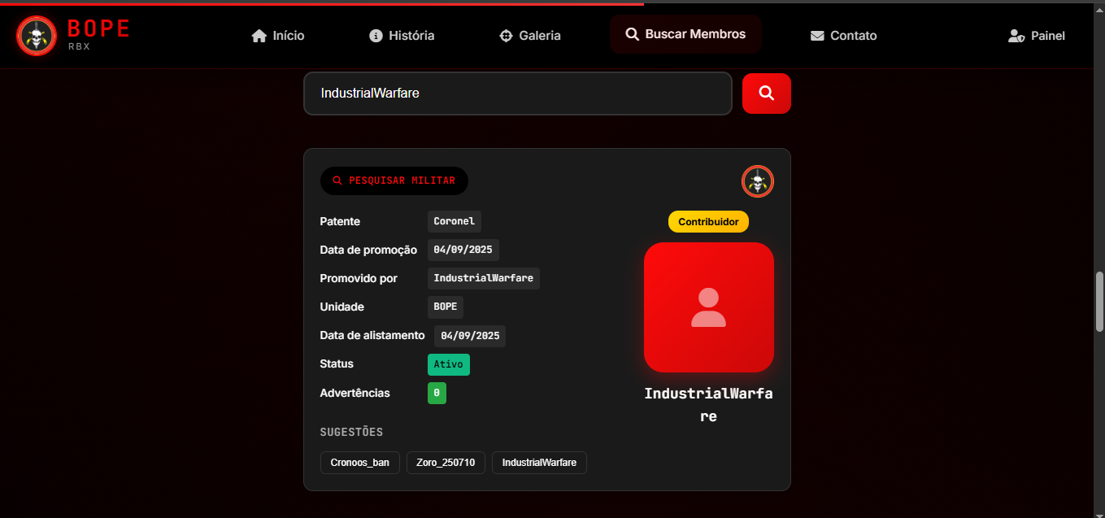Viewport: 1105px width, 518px height.
Task: Click the info circle icon beside História
Action: click(x=376, y=36)
